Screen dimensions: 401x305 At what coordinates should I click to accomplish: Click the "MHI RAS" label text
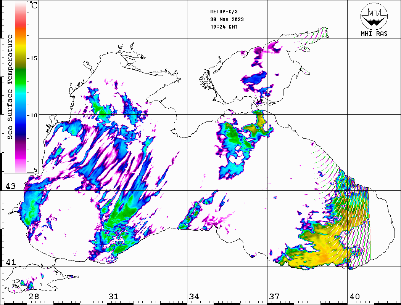tap(374, 34)
